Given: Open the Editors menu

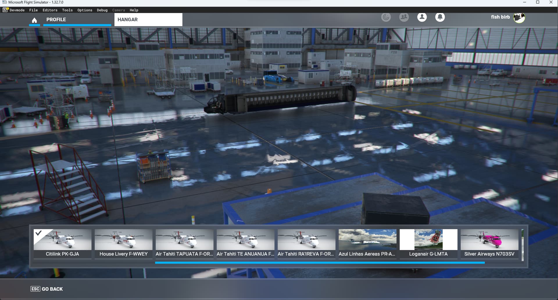Looking at the screenshot, I should tap(50, 10).
